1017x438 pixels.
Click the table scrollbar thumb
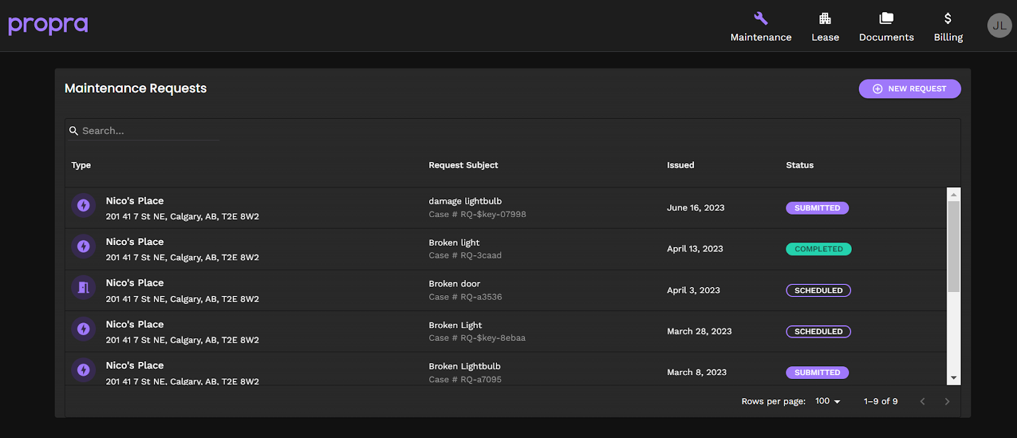click(953, 246)
